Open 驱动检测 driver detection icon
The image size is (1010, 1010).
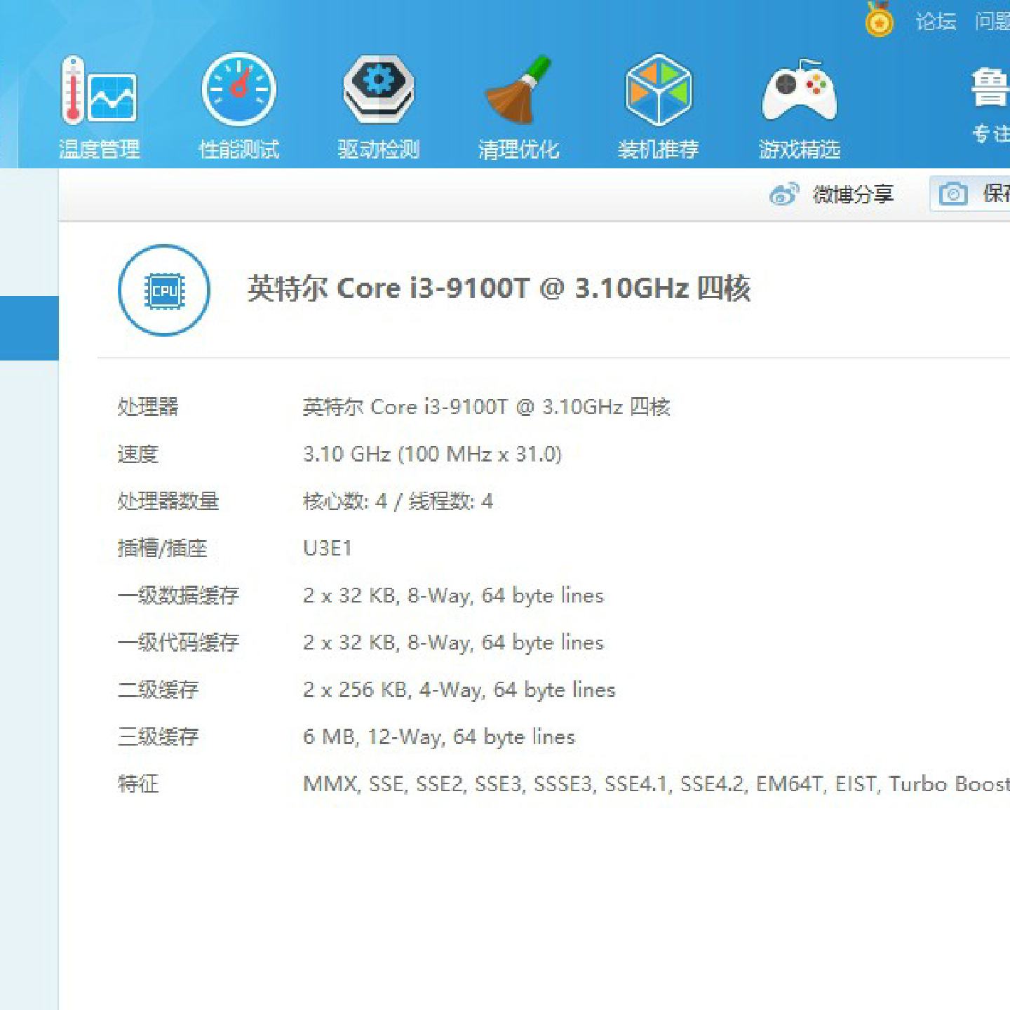(379, 107)
